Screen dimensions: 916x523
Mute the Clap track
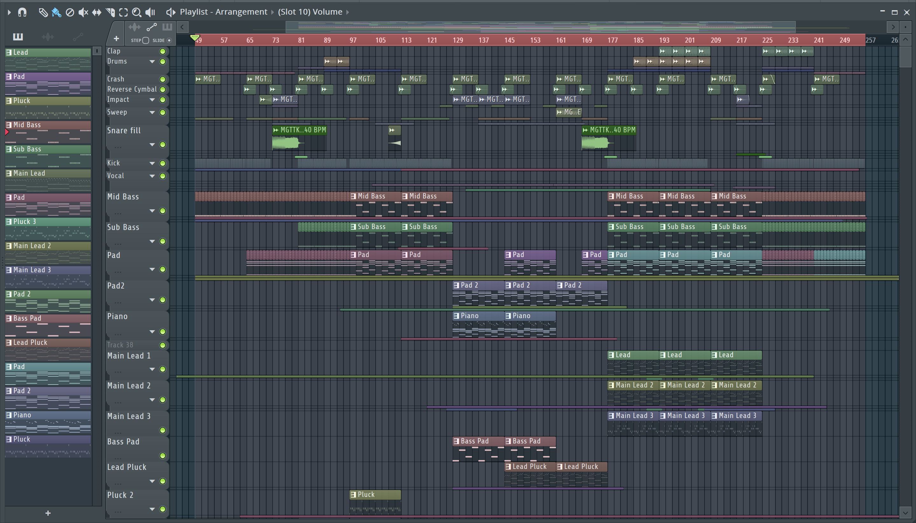click(x=163, y=51)
